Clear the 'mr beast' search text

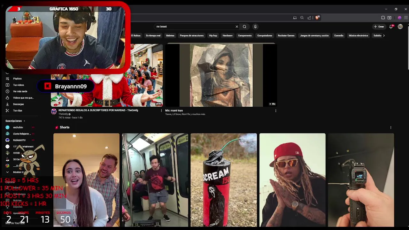[x=237, y=27]
